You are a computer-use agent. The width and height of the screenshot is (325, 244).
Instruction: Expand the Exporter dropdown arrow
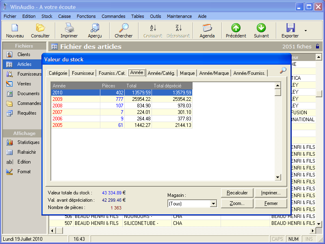pyautogui.click(x=305, y=30)
